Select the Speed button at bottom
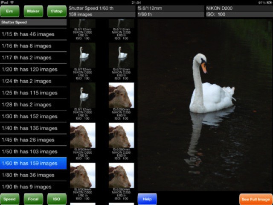This screenshot has height=205, width=273. pyautogui.click(x=10, y=199)
